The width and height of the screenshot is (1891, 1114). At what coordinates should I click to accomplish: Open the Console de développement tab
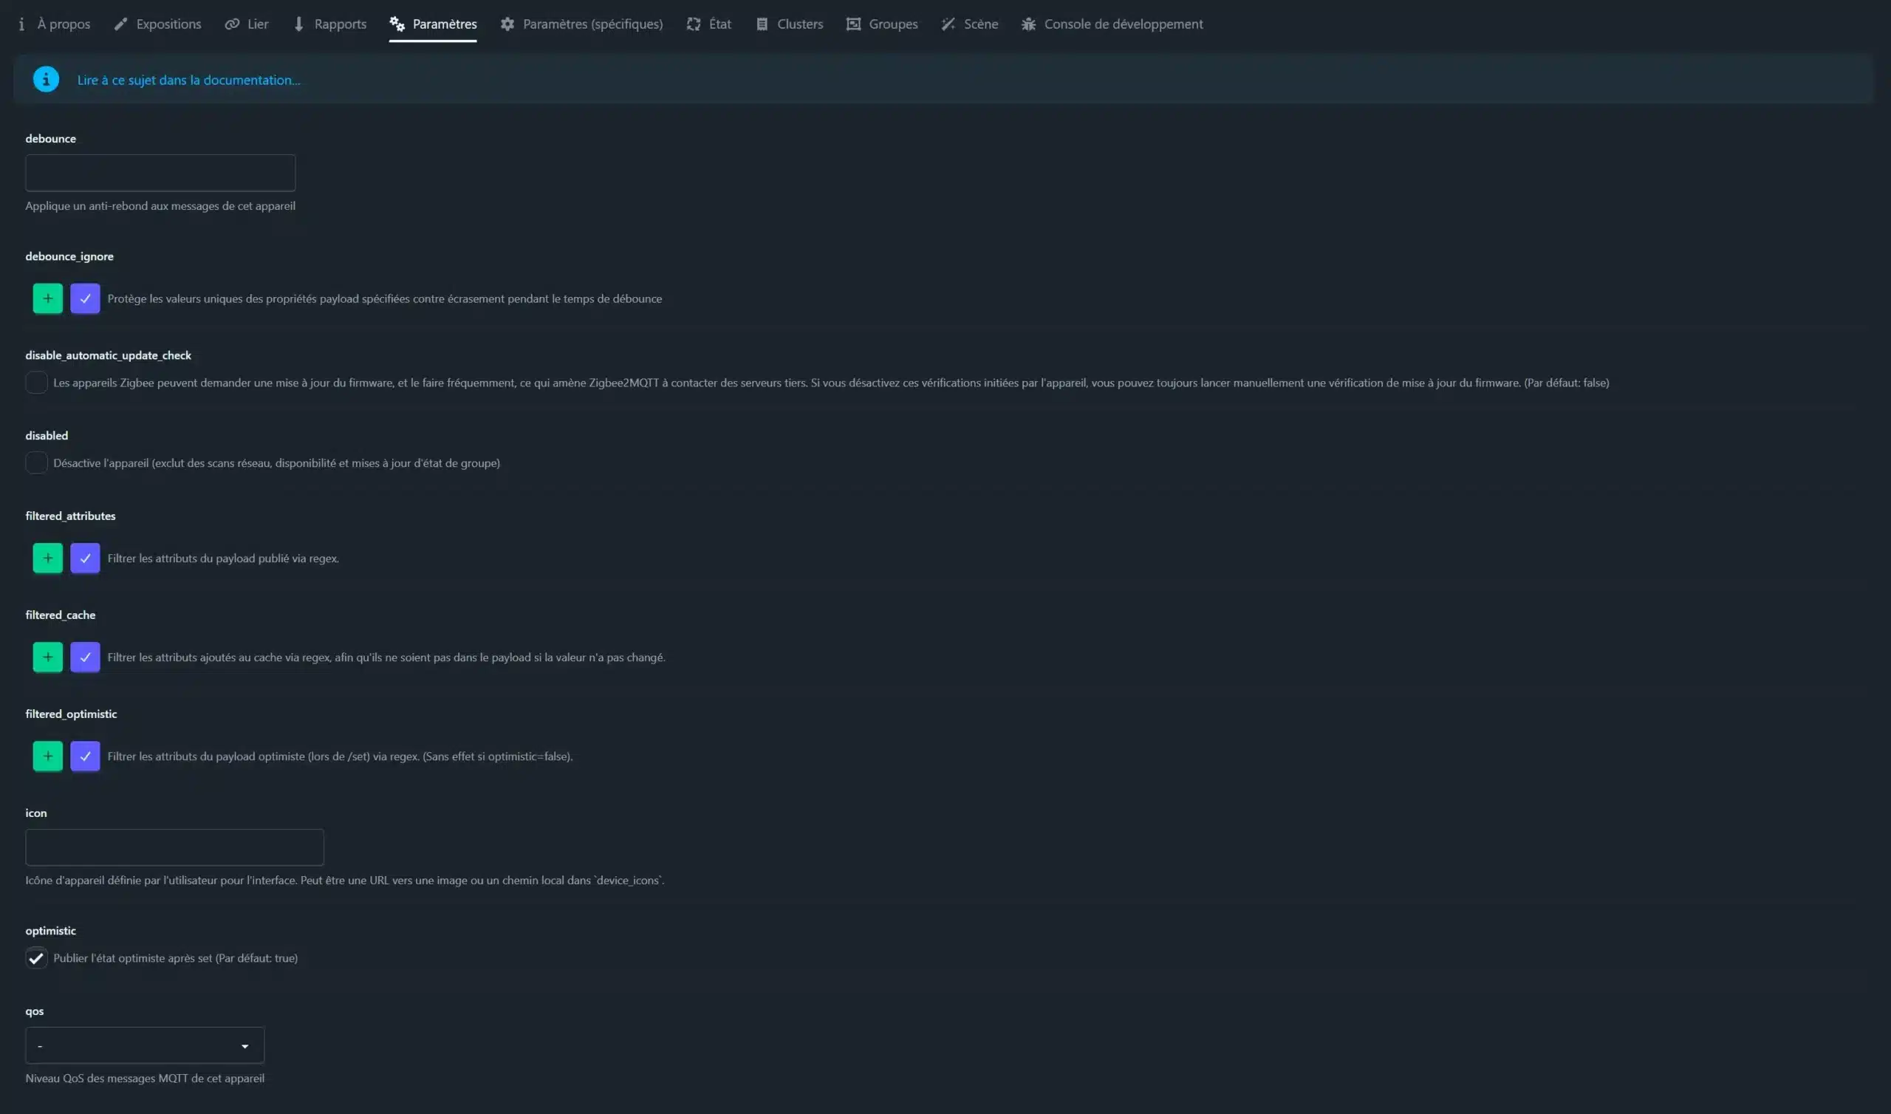[x=1112, y=24]
